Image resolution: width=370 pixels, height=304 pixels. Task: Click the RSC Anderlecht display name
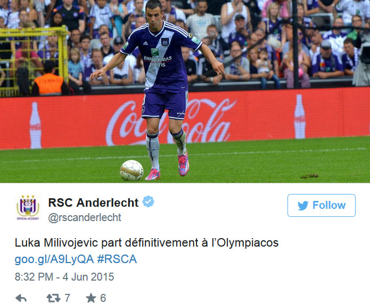tap(94, 202)
